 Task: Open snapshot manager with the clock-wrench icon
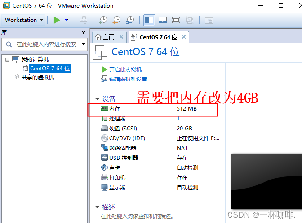coord(130,20)
